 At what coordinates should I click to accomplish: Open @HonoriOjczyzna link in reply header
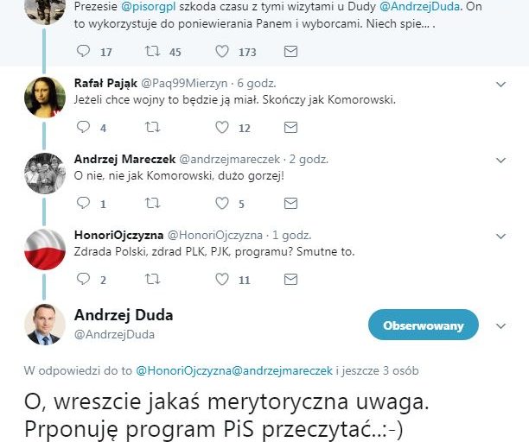click(x=184, y=370)
